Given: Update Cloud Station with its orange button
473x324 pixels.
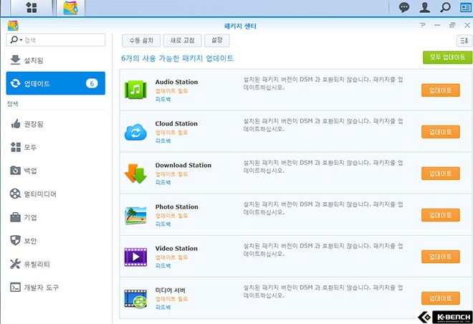Looking at the screenshot, I should [x=441, y=132].
